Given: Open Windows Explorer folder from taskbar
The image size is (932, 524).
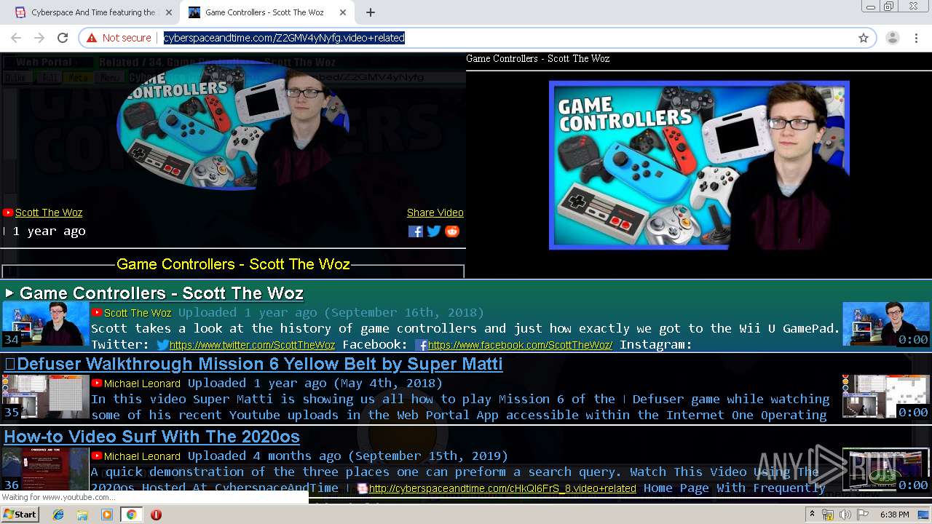Looking at the screenshot, I should [82, 515].
